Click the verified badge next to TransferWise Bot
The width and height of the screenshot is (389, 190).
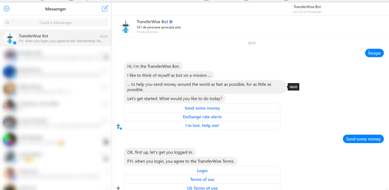tap(171, 22)
